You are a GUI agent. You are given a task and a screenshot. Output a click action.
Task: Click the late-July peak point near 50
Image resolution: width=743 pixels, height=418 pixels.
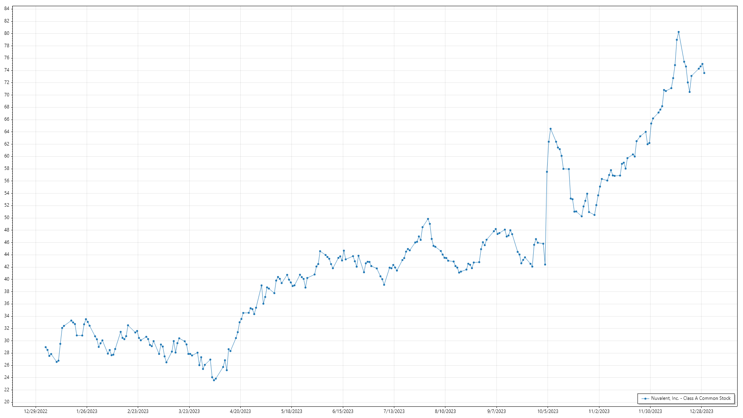(428, 219)
